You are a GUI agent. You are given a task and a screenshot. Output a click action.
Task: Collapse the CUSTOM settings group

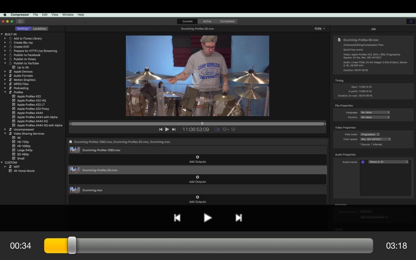2,162
